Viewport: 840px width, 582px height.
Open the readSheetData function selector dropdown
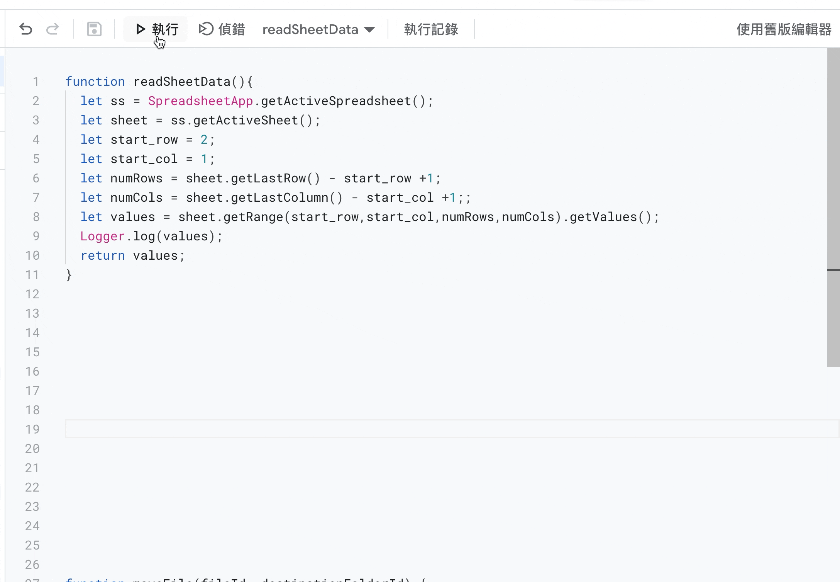[318, 29]
